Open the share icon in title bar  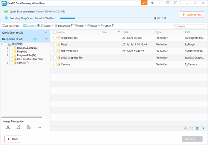(152, 3)
